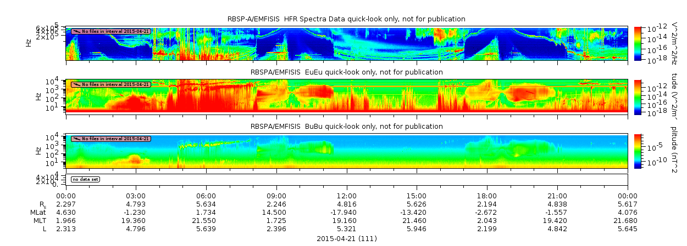Click the MLat value 4.076
The width and height of the screenshot is (687, 246).
628,213
